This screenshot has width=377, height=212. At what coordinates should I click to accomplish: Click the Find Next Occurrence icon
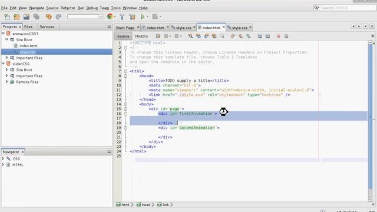tap(206, 36)
